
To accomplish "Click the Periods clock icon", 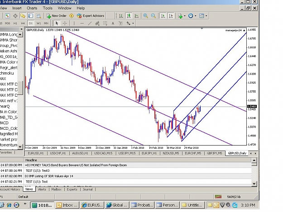I will point(191,16).
